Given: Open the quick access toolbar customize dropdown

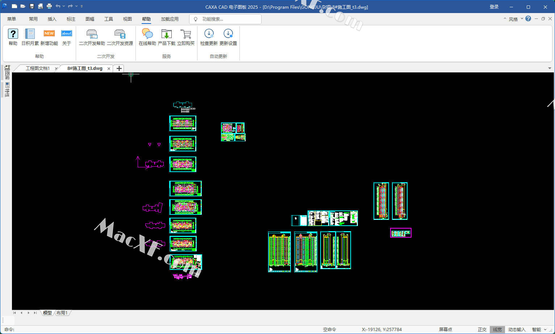Looking at the screenshot, I should tap(82, 6).
